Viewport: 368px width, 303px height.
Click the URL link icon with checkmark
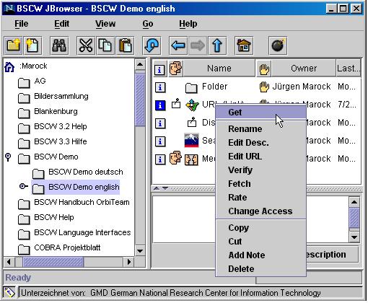click(193, 105)
